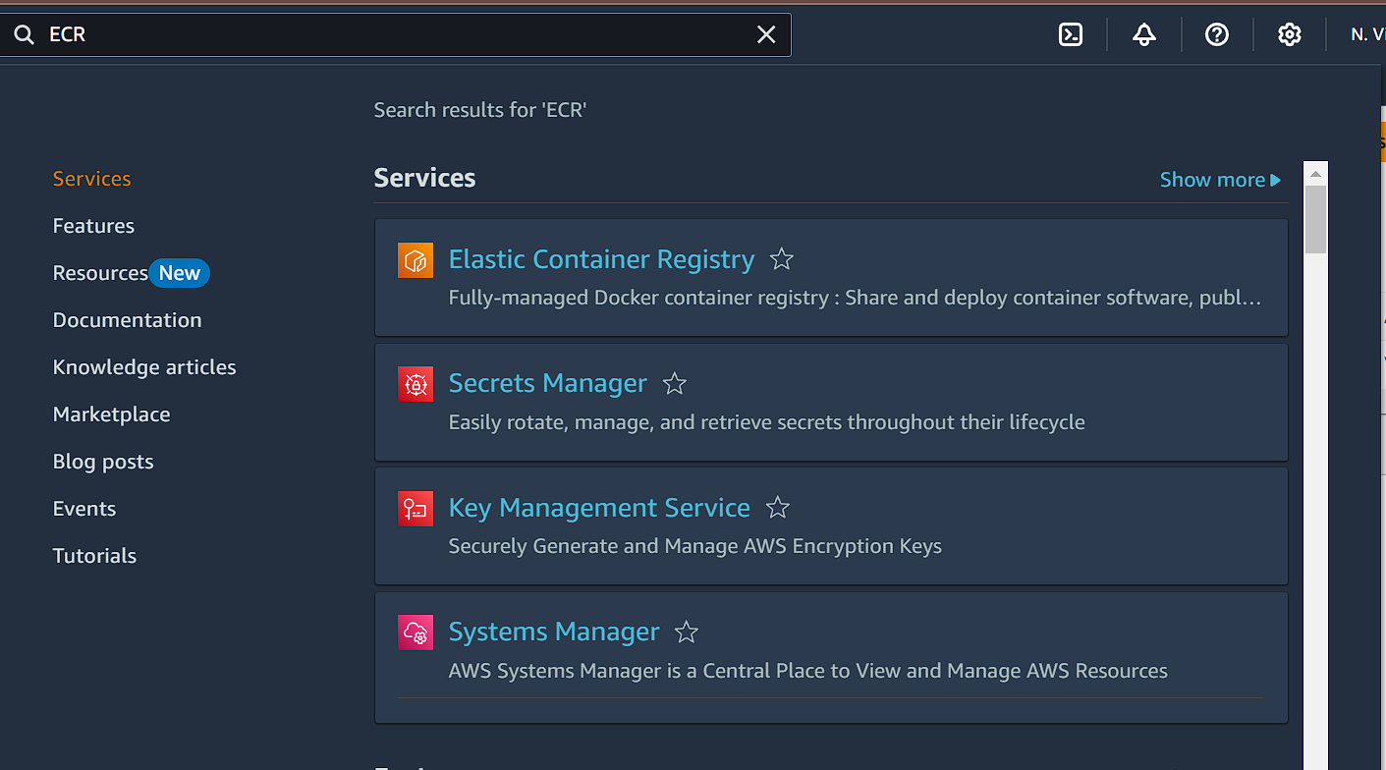Clear the ECR search text
Viewport: 1386px width, 770px height.
(x=766, y=35)
